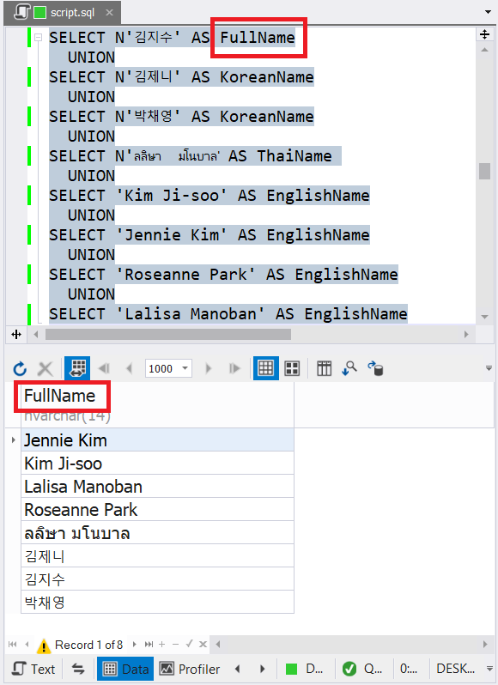Close the script.sql tab
This screenshot has width=498, height=685.
pos(109,13)
